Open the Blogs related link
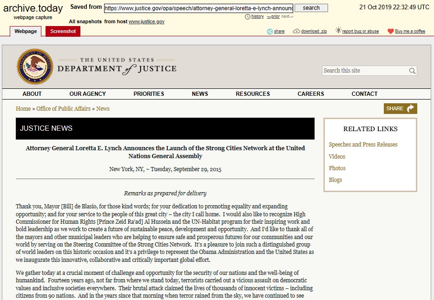434x300 pixels. pyautogui.click(x=335, y=180)
